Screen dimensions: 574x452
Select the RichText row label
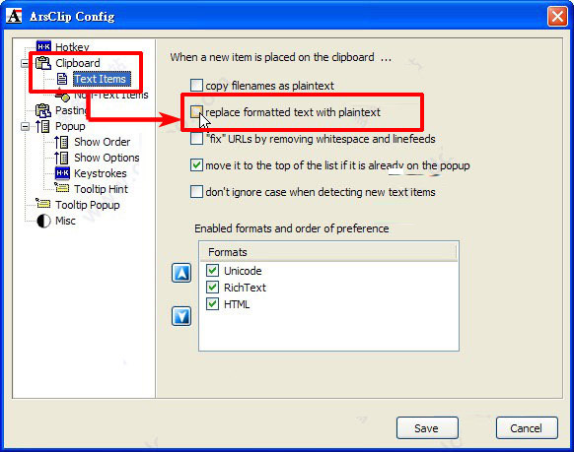click(245, 288)
